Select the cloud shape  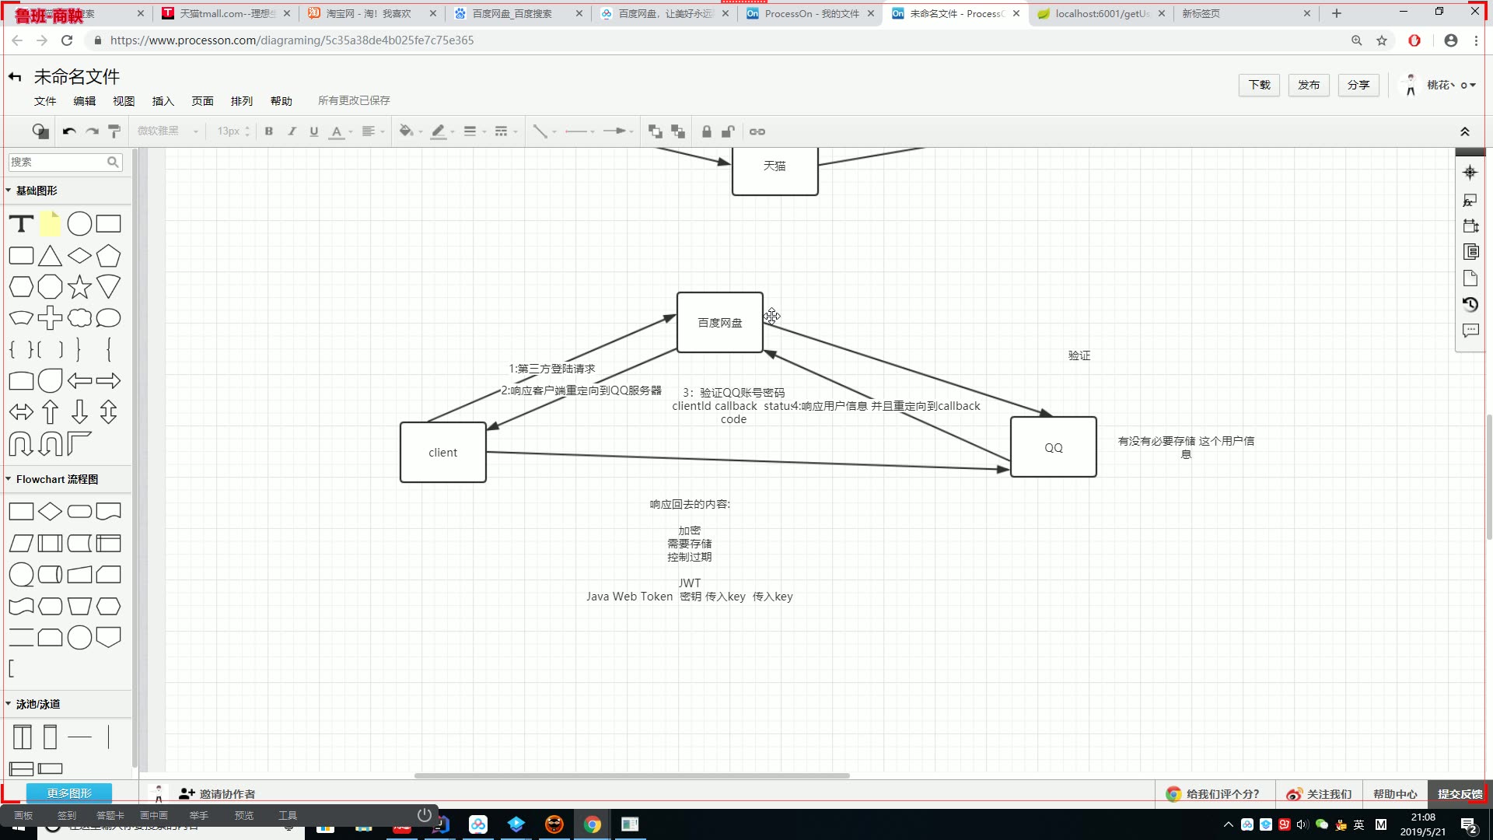79,318
